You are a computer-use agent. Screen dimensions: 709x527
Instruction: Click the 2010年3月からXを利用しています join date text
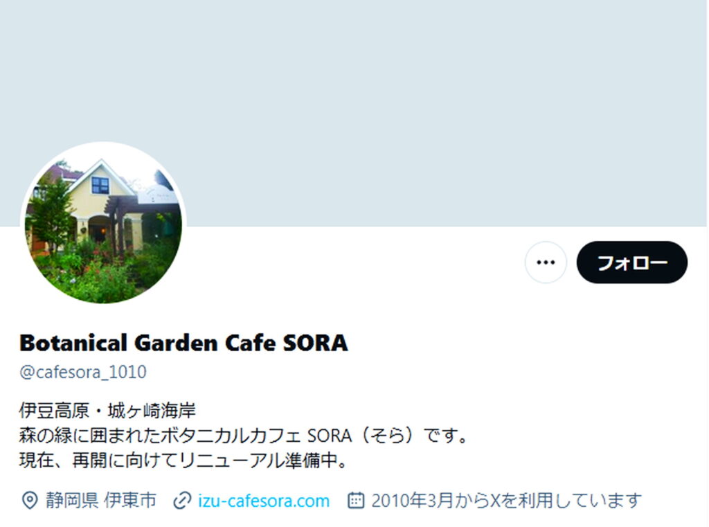coord(506,500)
